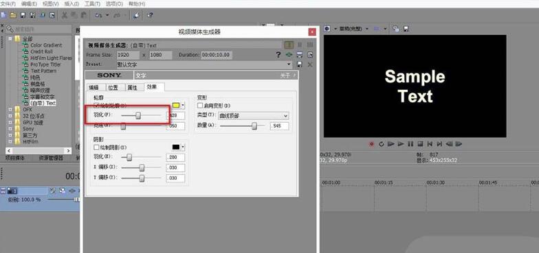Open the Preset 默认文字 dropdown
The image size is (539, 253).
(x=289, y=64)
